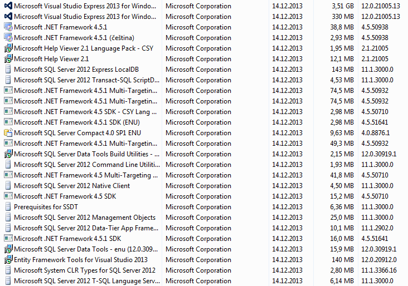This screenshot has width=408, height=286.
Task: Click the version number 4.0.8876.1
Action: (x=376, y=133)
